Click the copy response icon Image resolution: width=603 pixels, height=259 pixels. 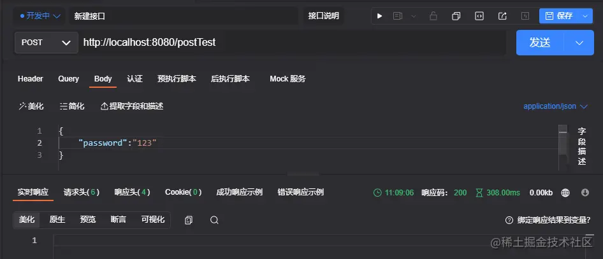click(189, 220)
